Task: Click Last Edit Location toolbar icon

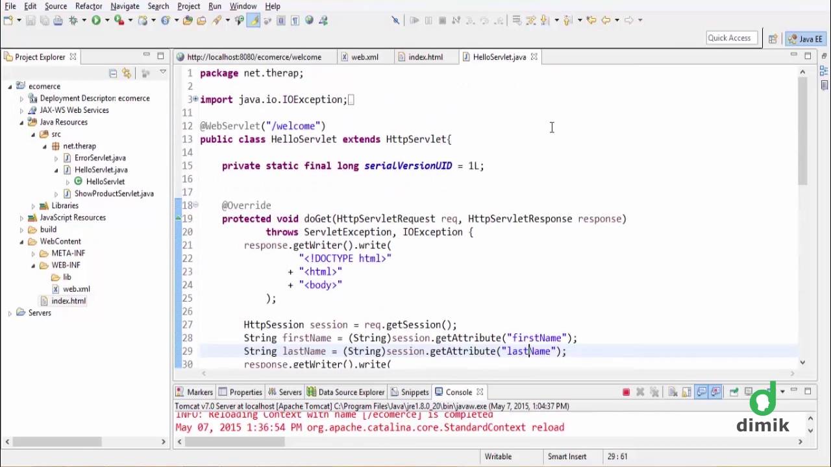Action: click(591, 20)
